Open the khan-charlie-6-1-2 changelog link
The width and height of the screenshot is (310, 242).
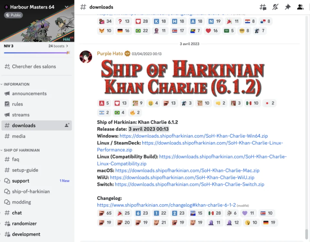(x=166, y=205)
